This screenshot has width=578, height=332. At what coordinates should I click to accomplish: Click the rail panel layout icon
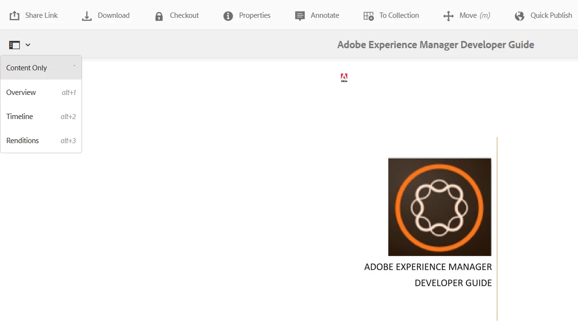click(x=14, y=45)
